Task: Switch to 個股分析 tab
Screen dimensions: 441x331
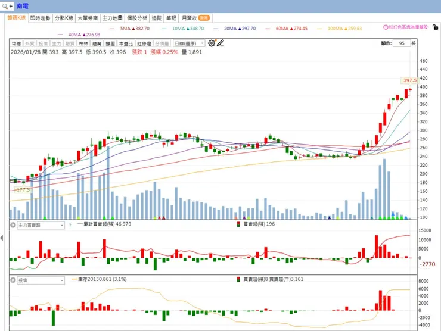Action: click(137, 18)
